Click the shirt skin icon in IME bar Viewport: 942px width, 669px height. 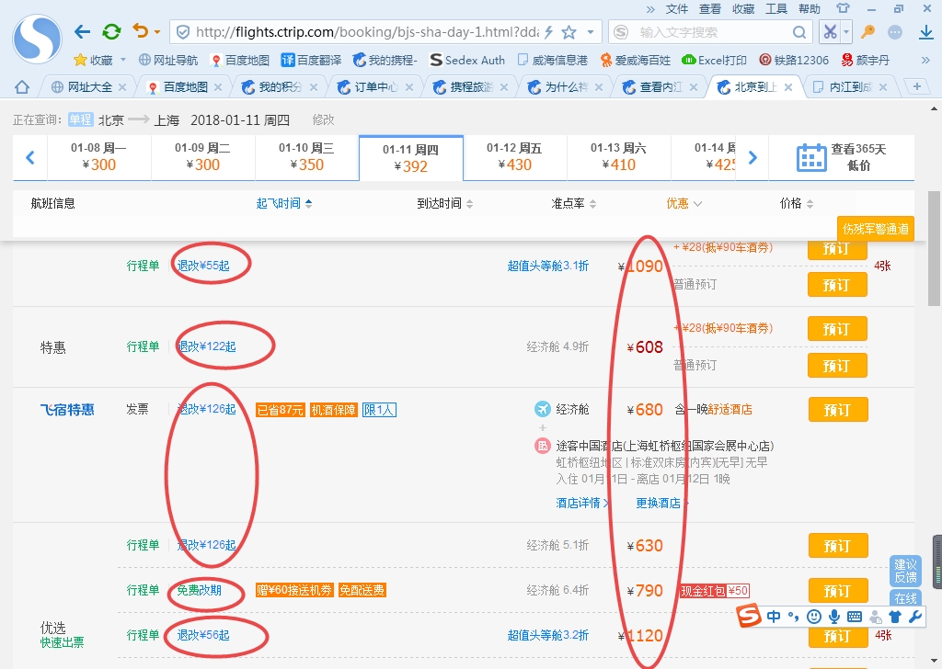(895, 617)
